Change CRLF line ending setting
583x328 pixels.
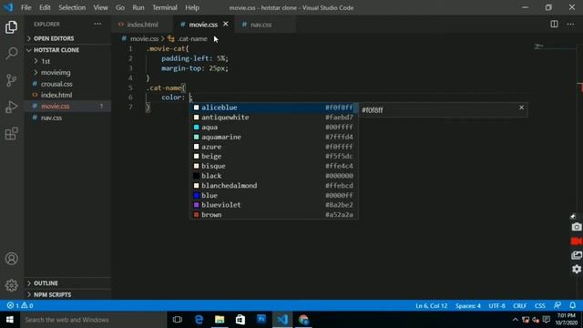pos(520,306)
